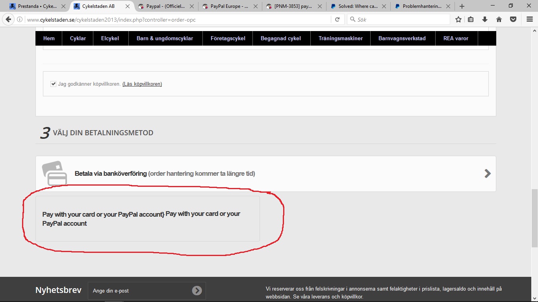Screen dimensions: 538x302
Task: Open the Pocket shield icon
Action: pyautogui.click(x=513, y=19)
